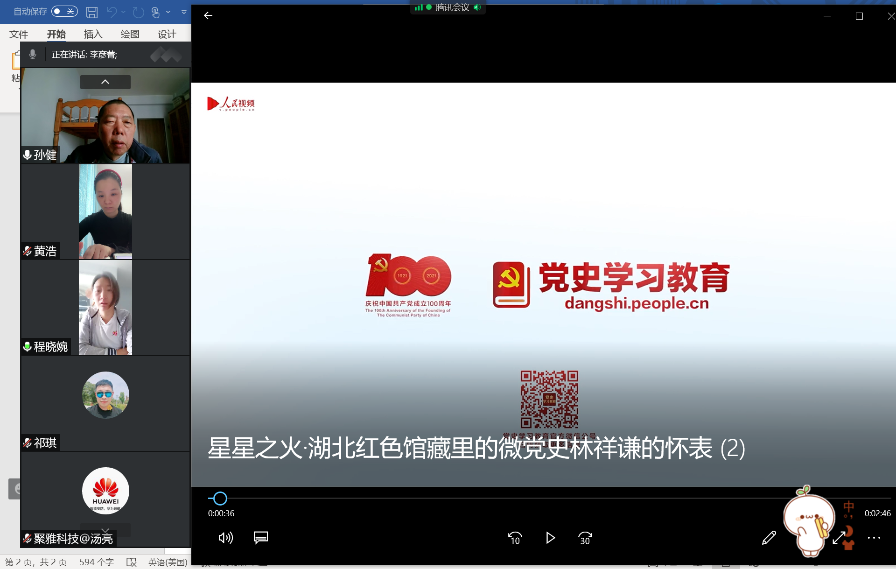Switch to the Design ribbon tab
Image resolution: width=896 pixels, height=569 pixels.
coord(167,34)
